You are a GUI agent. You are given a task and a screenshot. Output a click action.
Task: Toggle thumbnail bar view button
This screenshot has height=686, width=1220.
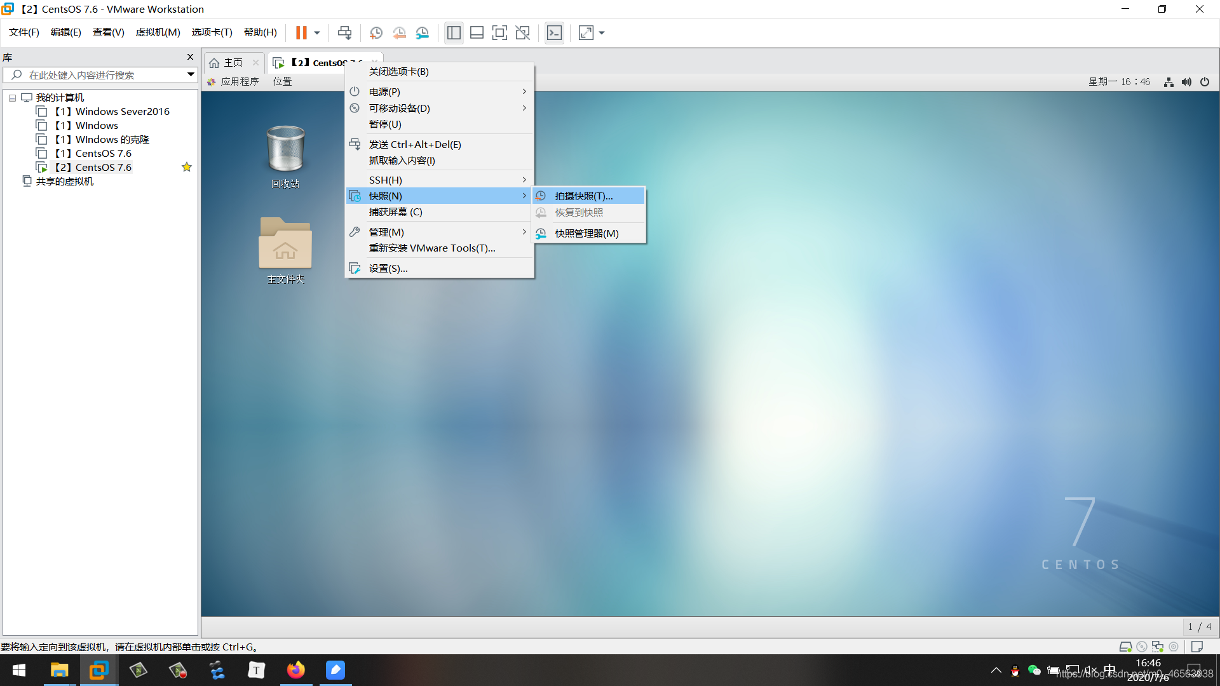477,33
